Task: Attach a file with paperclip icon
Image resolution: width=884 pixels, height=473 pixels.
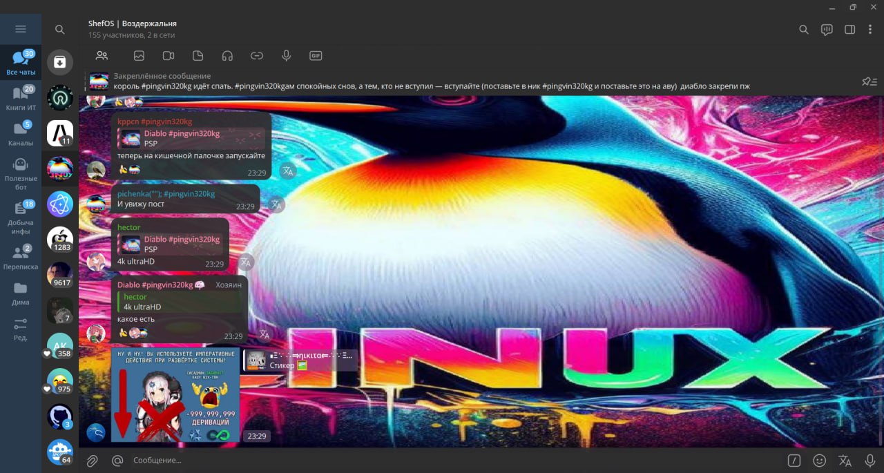Action: (92, 461)
